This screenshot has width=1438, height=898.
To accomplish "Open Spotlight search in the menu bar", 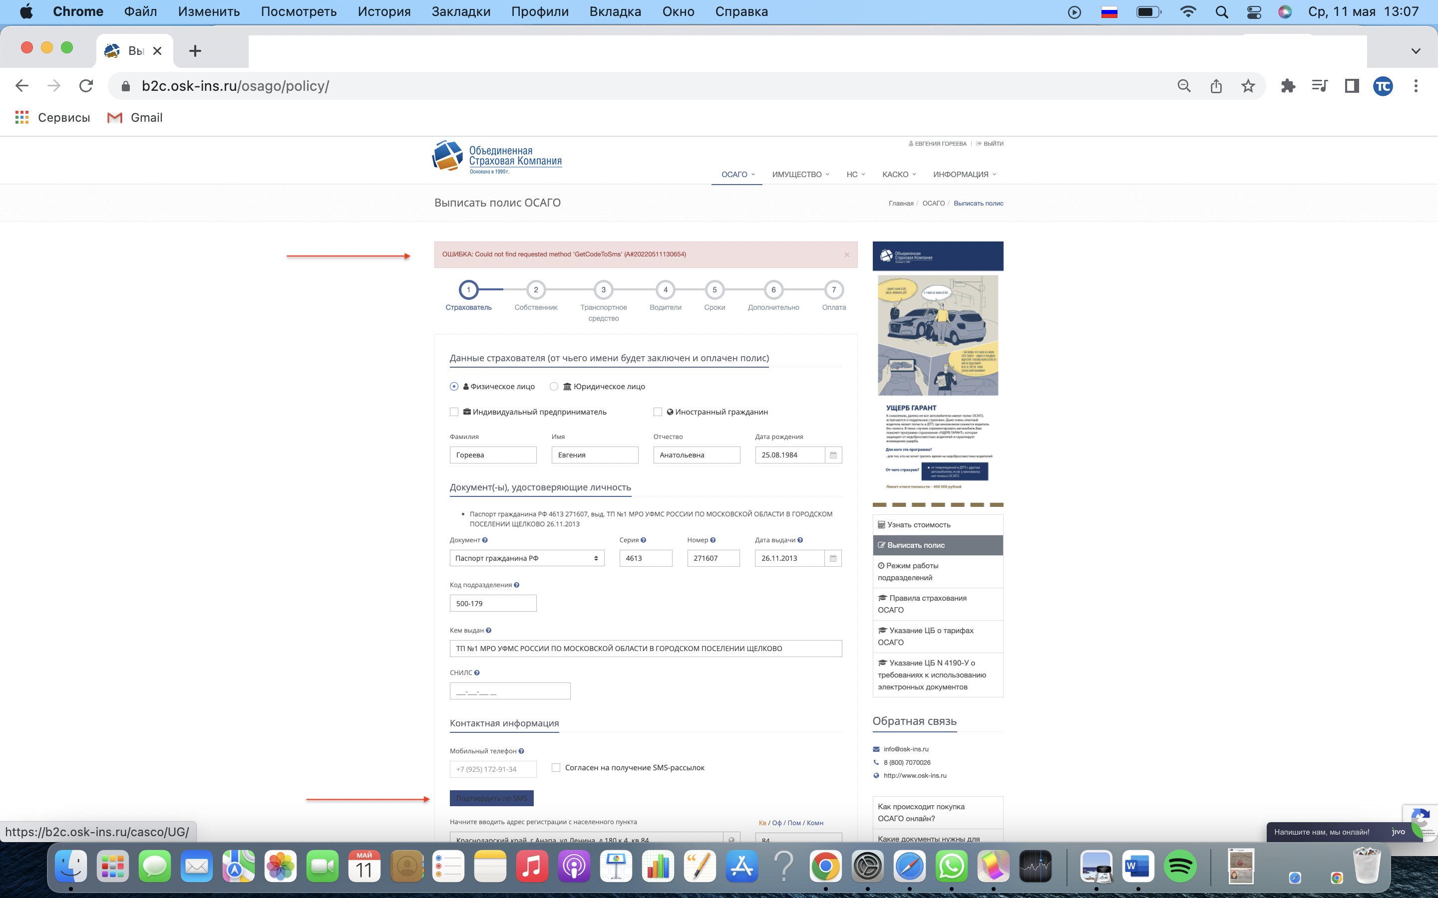I will [x=1222, y=12].
